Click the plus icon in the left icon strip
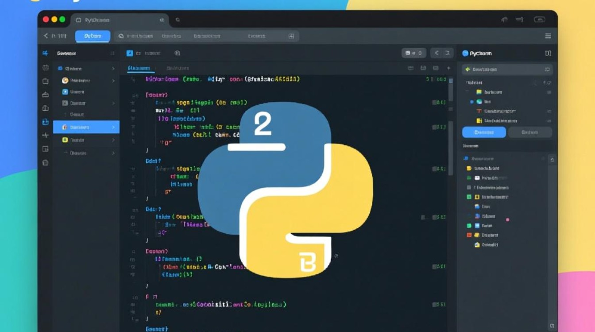The width and height of the screenshot is (595, 332). click(x=45, y=135)
